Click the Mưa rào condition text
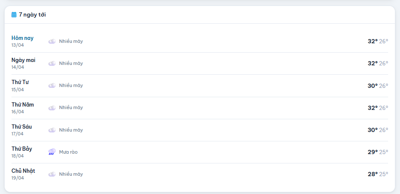 point(68,152)
